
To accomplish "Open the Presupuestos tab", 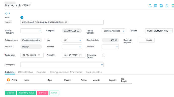I will 94,72.
